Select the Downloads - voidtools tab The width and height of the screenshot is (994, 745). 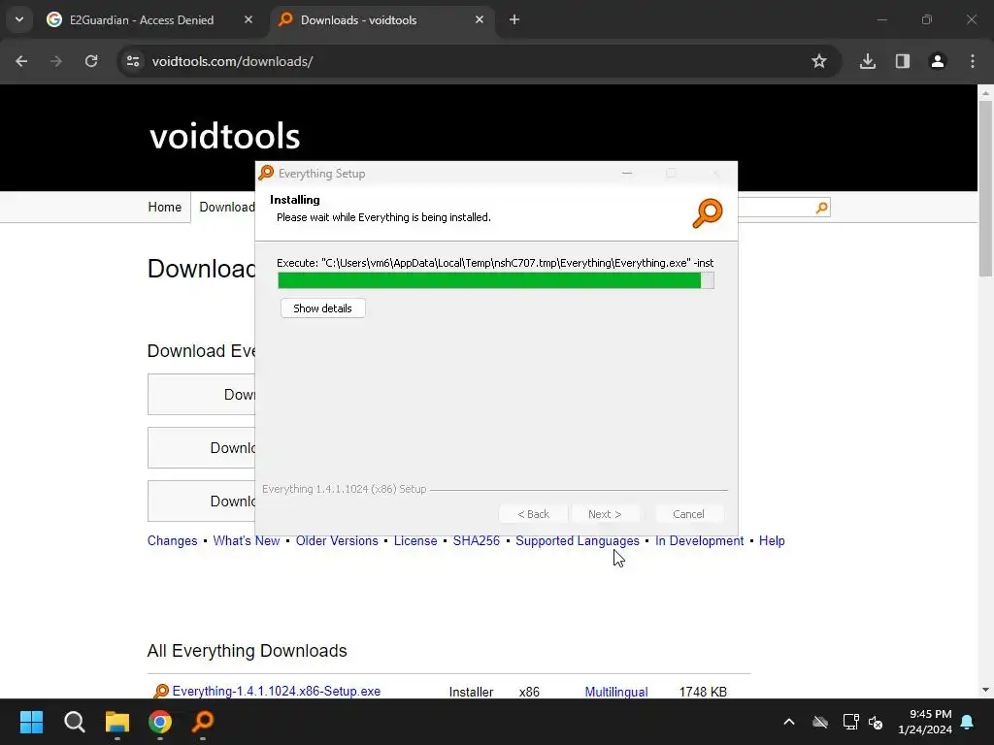pos(381,19)
